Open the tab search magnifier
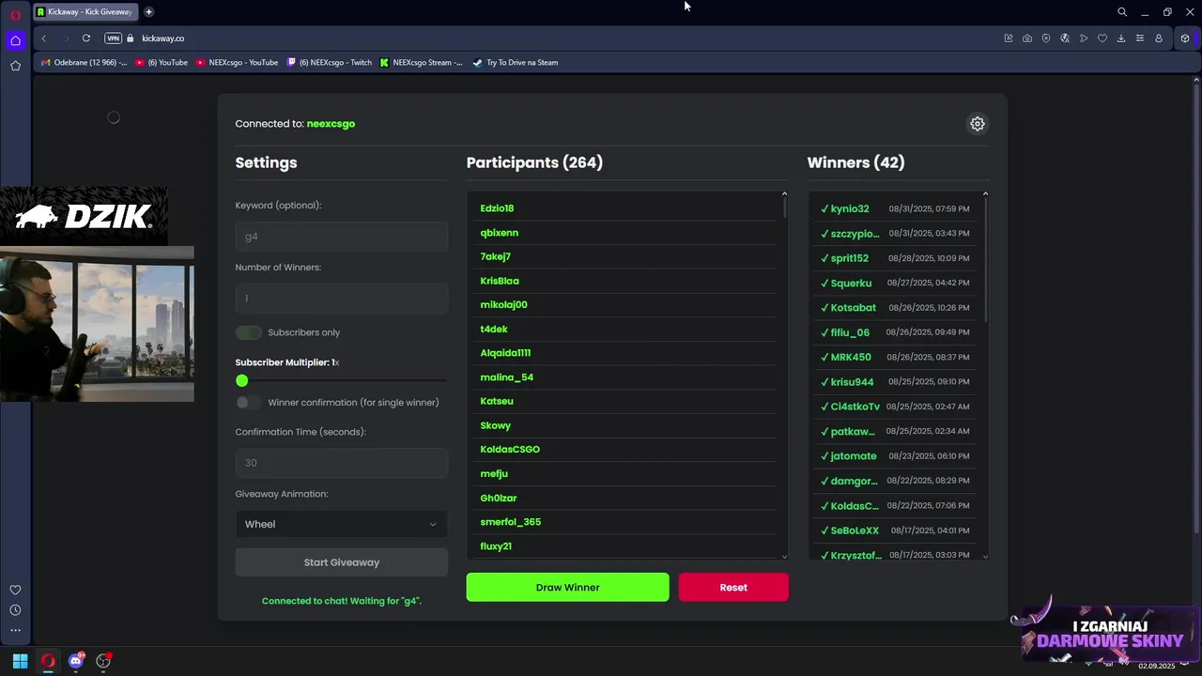The image size is (1202, 676). 1122,12
